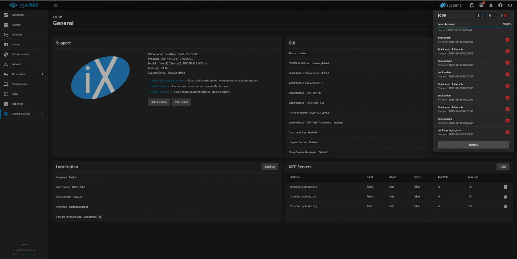
Task: Open the TrueNAS Licensing link
Action: tap(160, 92)
